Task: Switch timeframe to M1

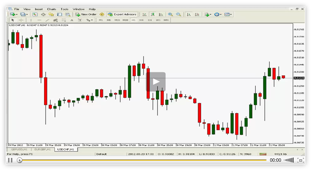Action: [x=101, y=20]
